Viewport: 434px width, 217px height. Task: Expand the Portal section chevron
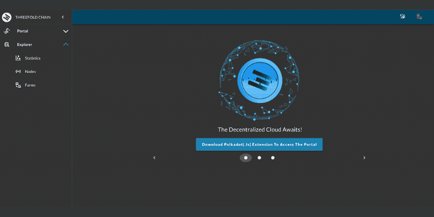[66, 31]
